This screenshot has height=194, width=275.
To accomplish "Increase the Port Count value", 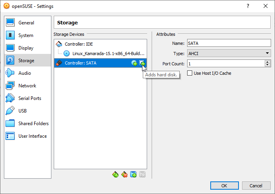I will 268,62.
